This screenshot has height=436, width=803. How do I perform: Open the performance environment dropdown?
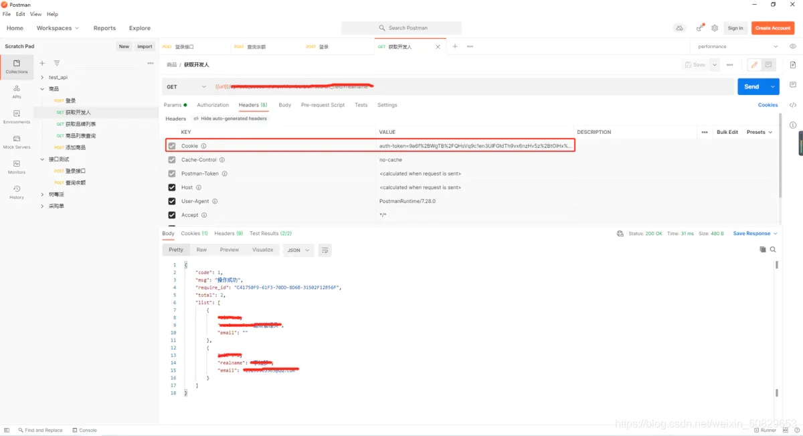point(738,46)
